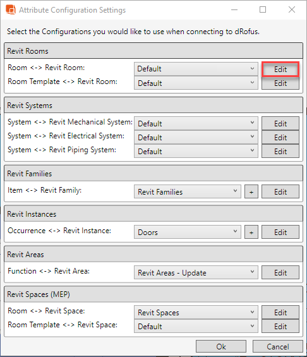Edit the Revit Piping System configuration
Image resolution: width=307 pixels, height=357 pixels.
[x=280, y=151]
